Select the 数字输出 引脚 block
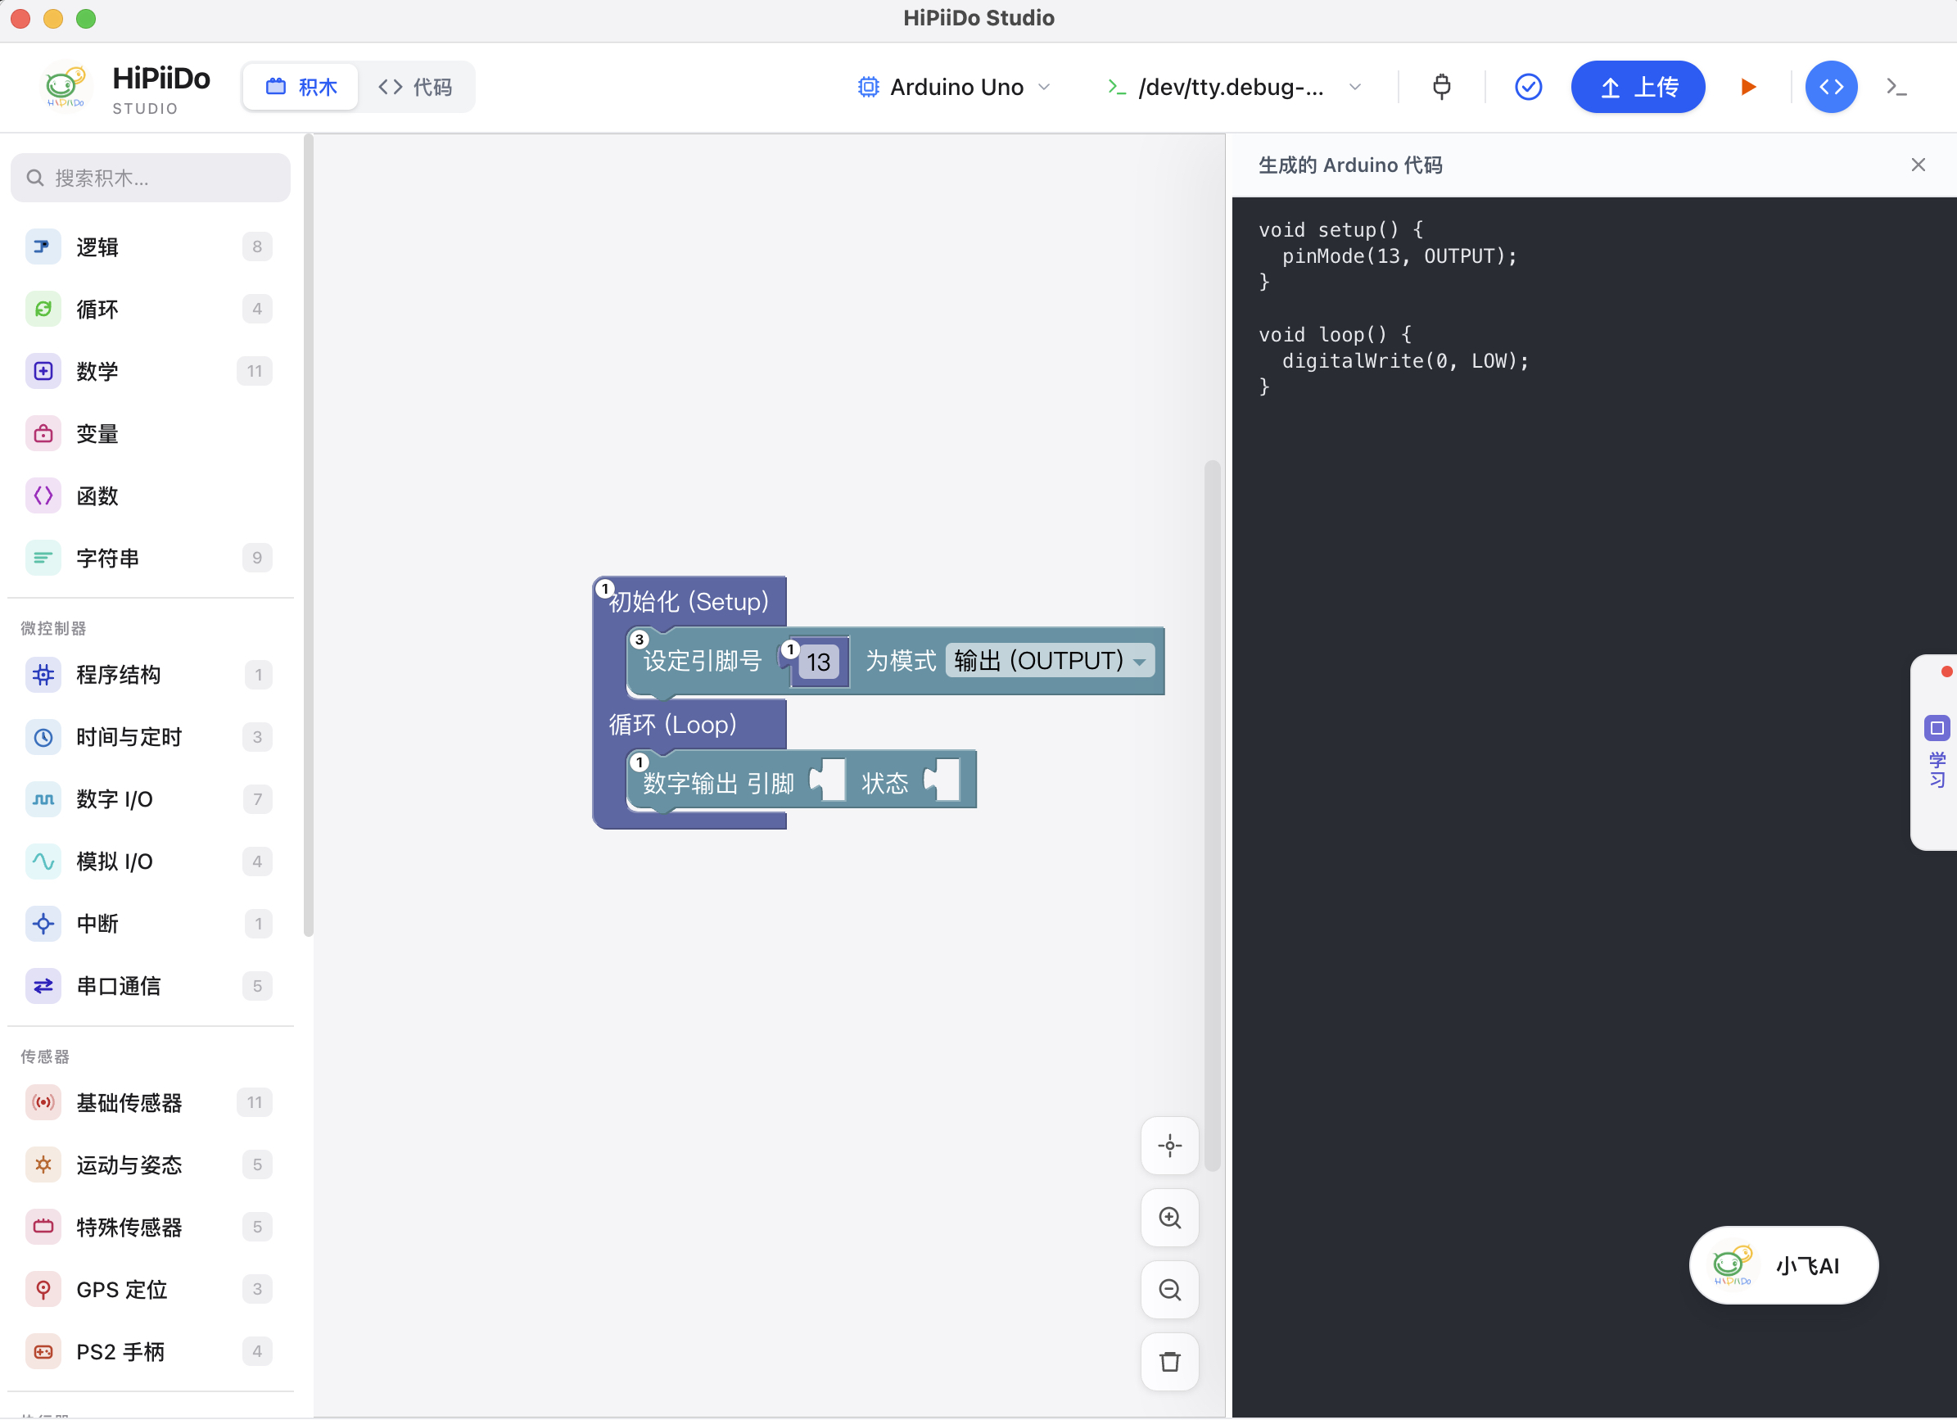This screenshot has width=1957, height=1420. [718, 783]
